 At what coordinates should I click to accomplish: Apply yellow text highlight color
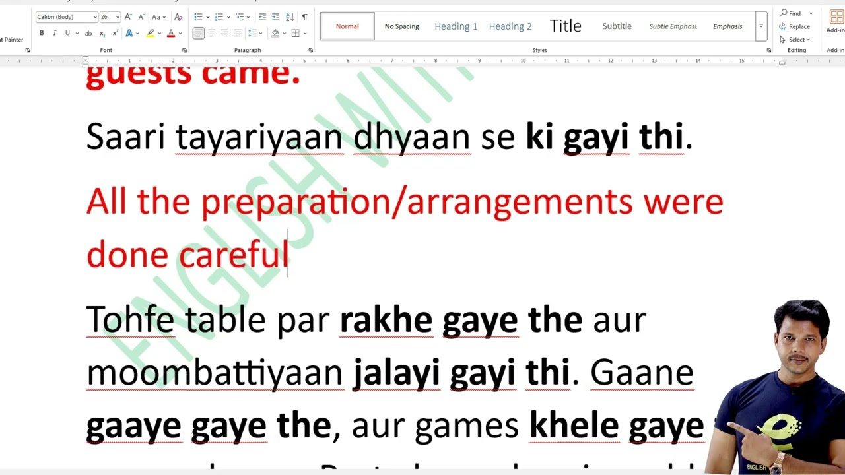click(x=151, y=33)
